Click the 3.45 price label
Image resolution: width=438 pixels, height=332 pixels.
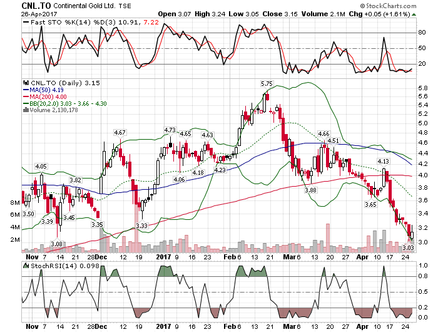(69, 217)
